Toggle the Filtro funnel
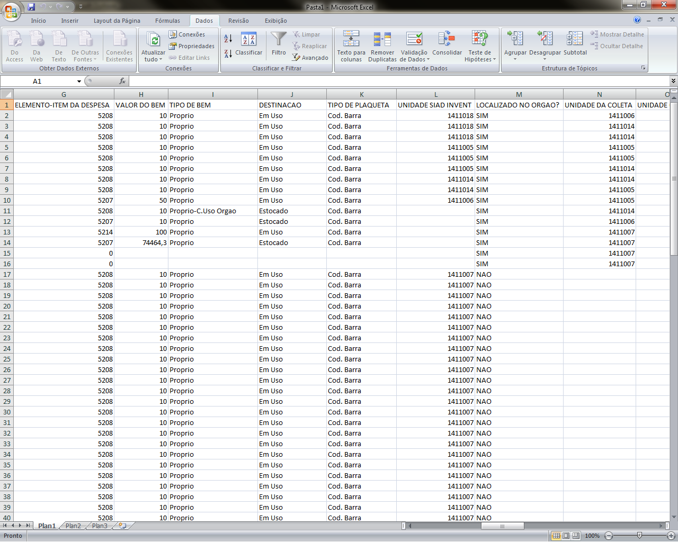The width and height of the screenshot is (678, 542). click(x=279, y=43)
